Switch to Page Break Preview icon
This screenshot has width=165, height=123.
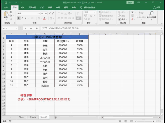(x=131, y=121)
